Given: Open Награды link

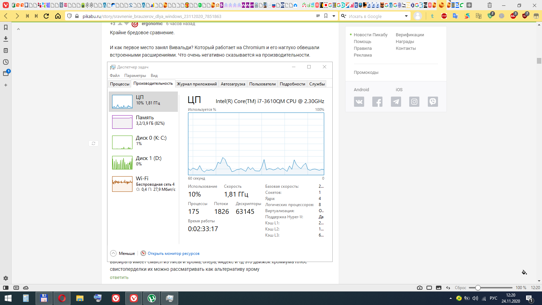Looking at the screenshot, I should [405, 41].
